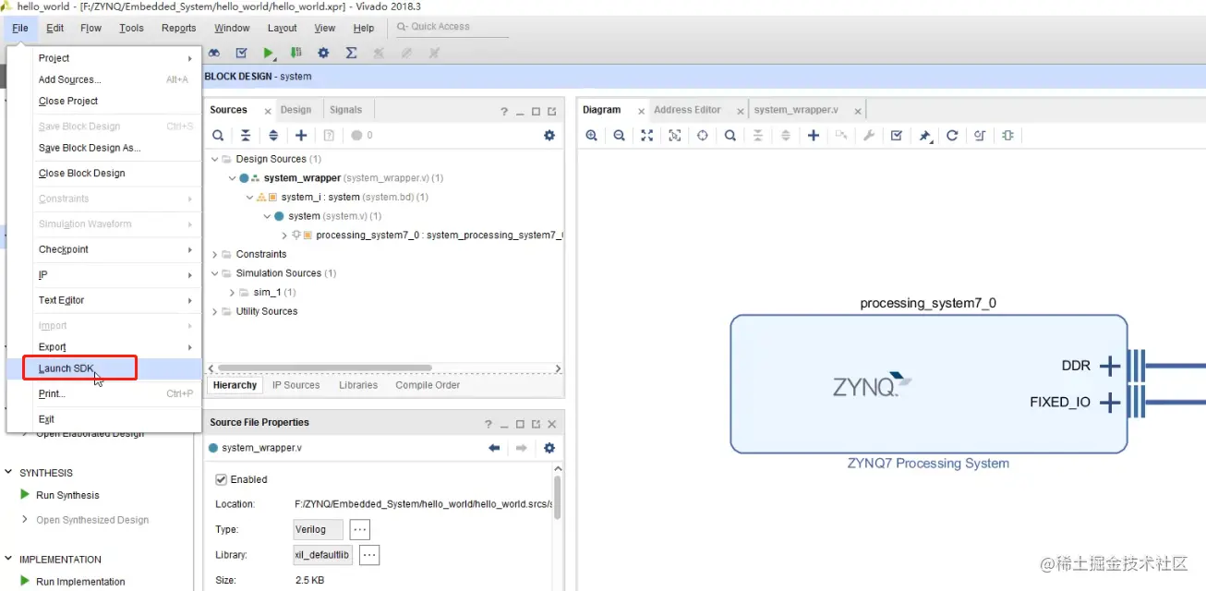Click the check-box validate icon in main toolbar
This screenshot has width=1206, height=591.
[242, 54]
